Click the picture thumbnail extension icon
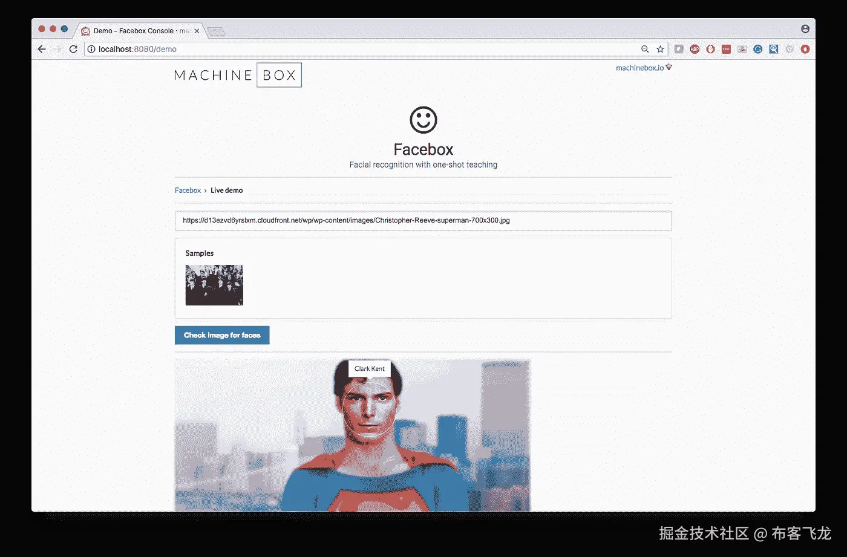The width and height of the screenshot is (847, 557). (742, 49)
